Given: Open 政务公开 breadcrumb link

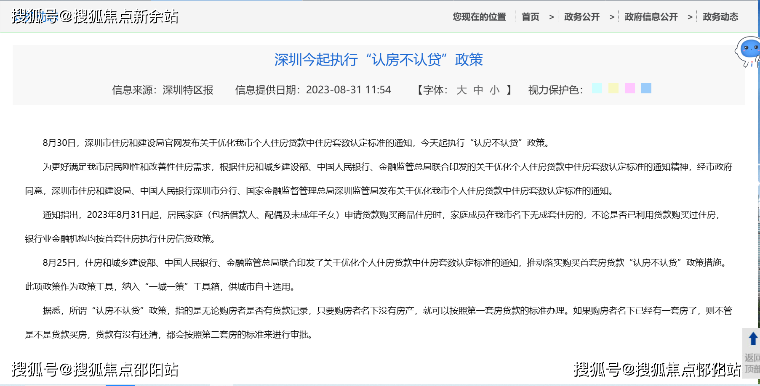Looking at the screenshot, I should (x=581, y=17).
